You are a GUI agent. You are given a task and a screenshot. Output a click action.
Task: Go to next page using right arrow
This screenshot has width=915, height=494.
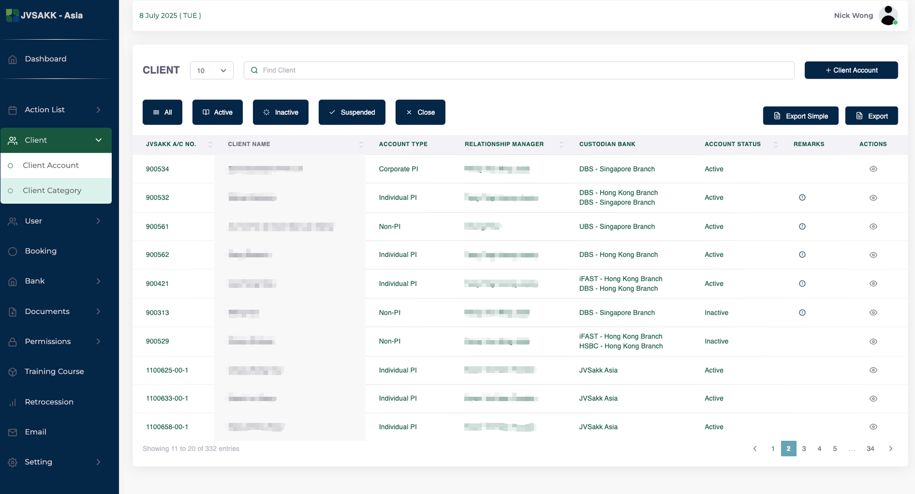click(890, 449)
